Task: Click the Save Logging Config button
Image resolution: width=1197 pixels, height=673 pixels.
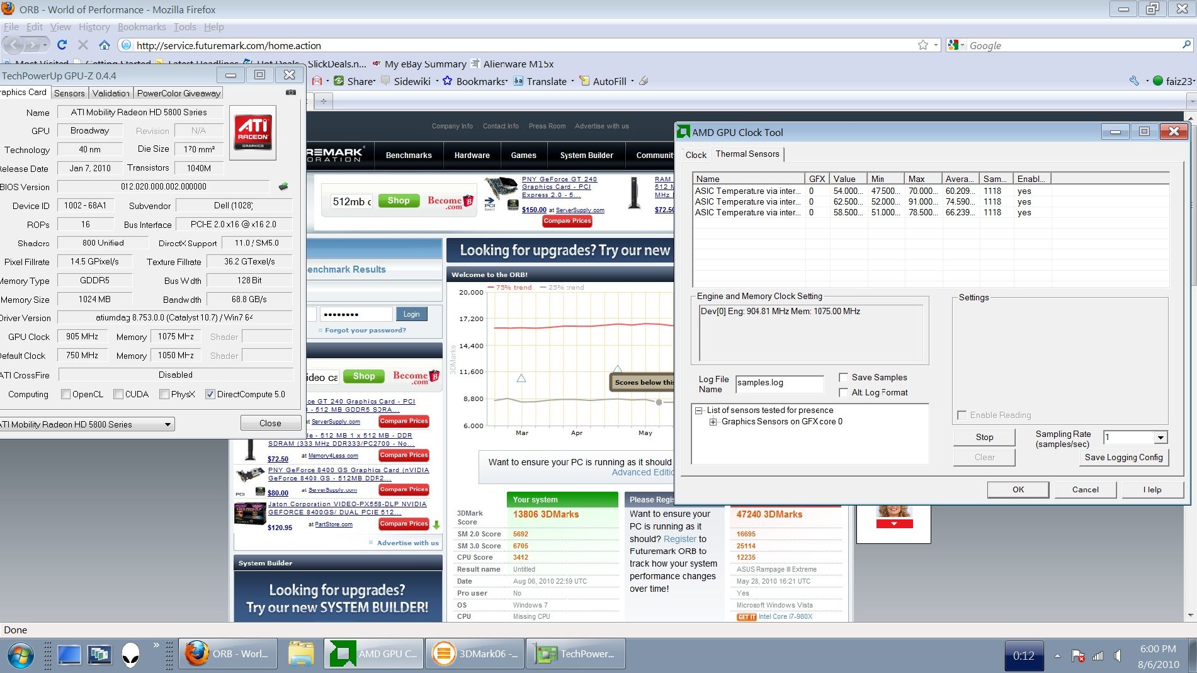Action: [1123, 457]
